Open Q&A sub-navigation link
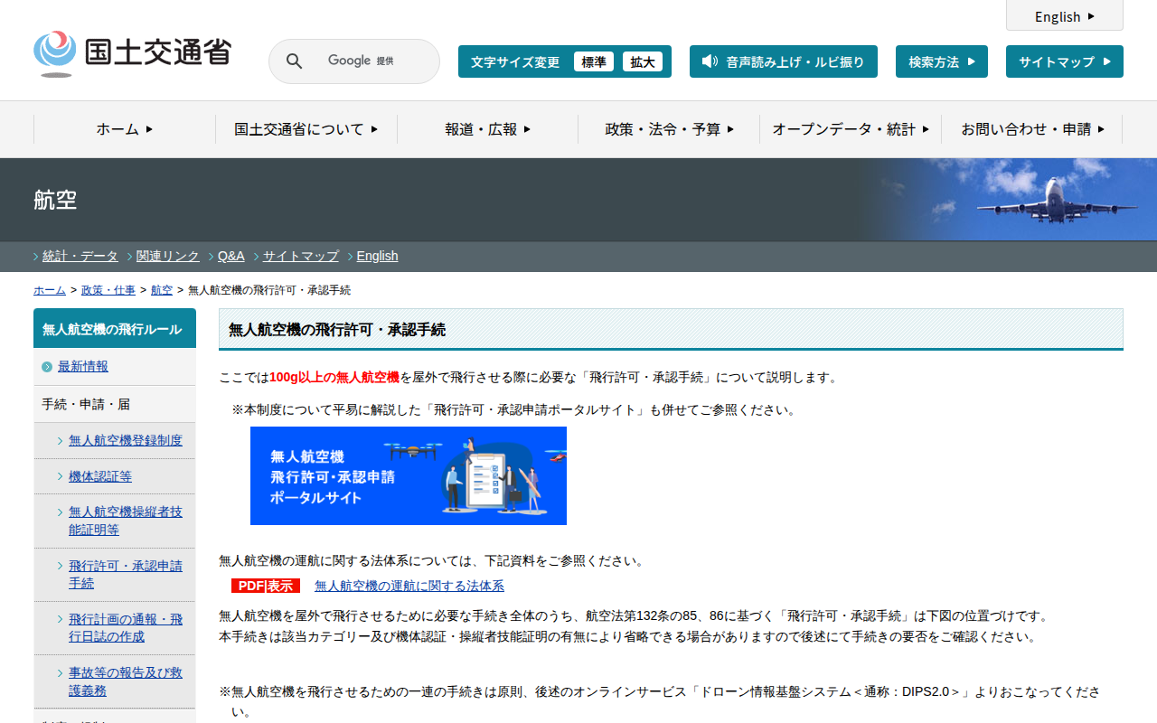This screenshot has height=723, width=1157. [x=231, y=256]
